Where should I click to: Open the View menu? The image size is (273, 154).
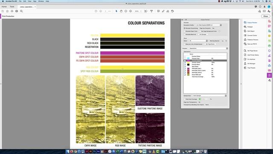click(29, 1)
